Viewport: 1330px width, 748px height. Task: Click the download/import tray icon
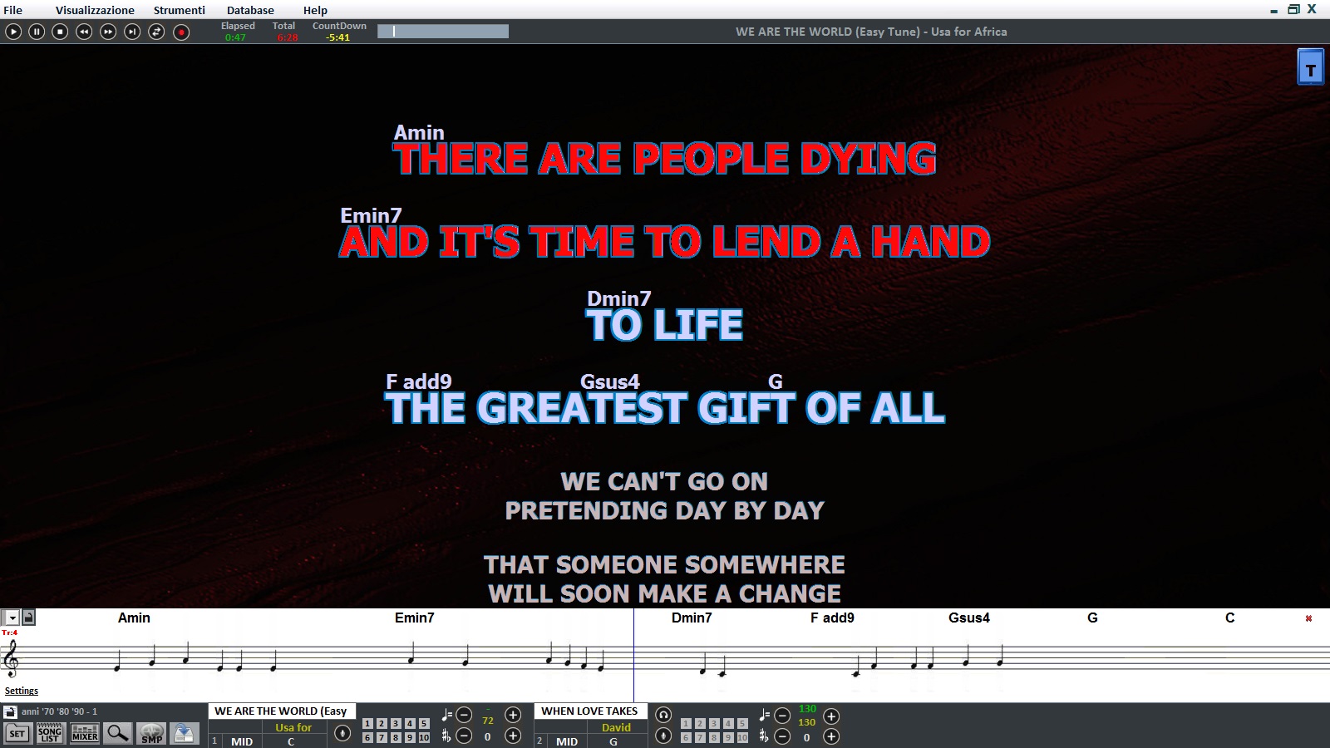click(185, 733)
